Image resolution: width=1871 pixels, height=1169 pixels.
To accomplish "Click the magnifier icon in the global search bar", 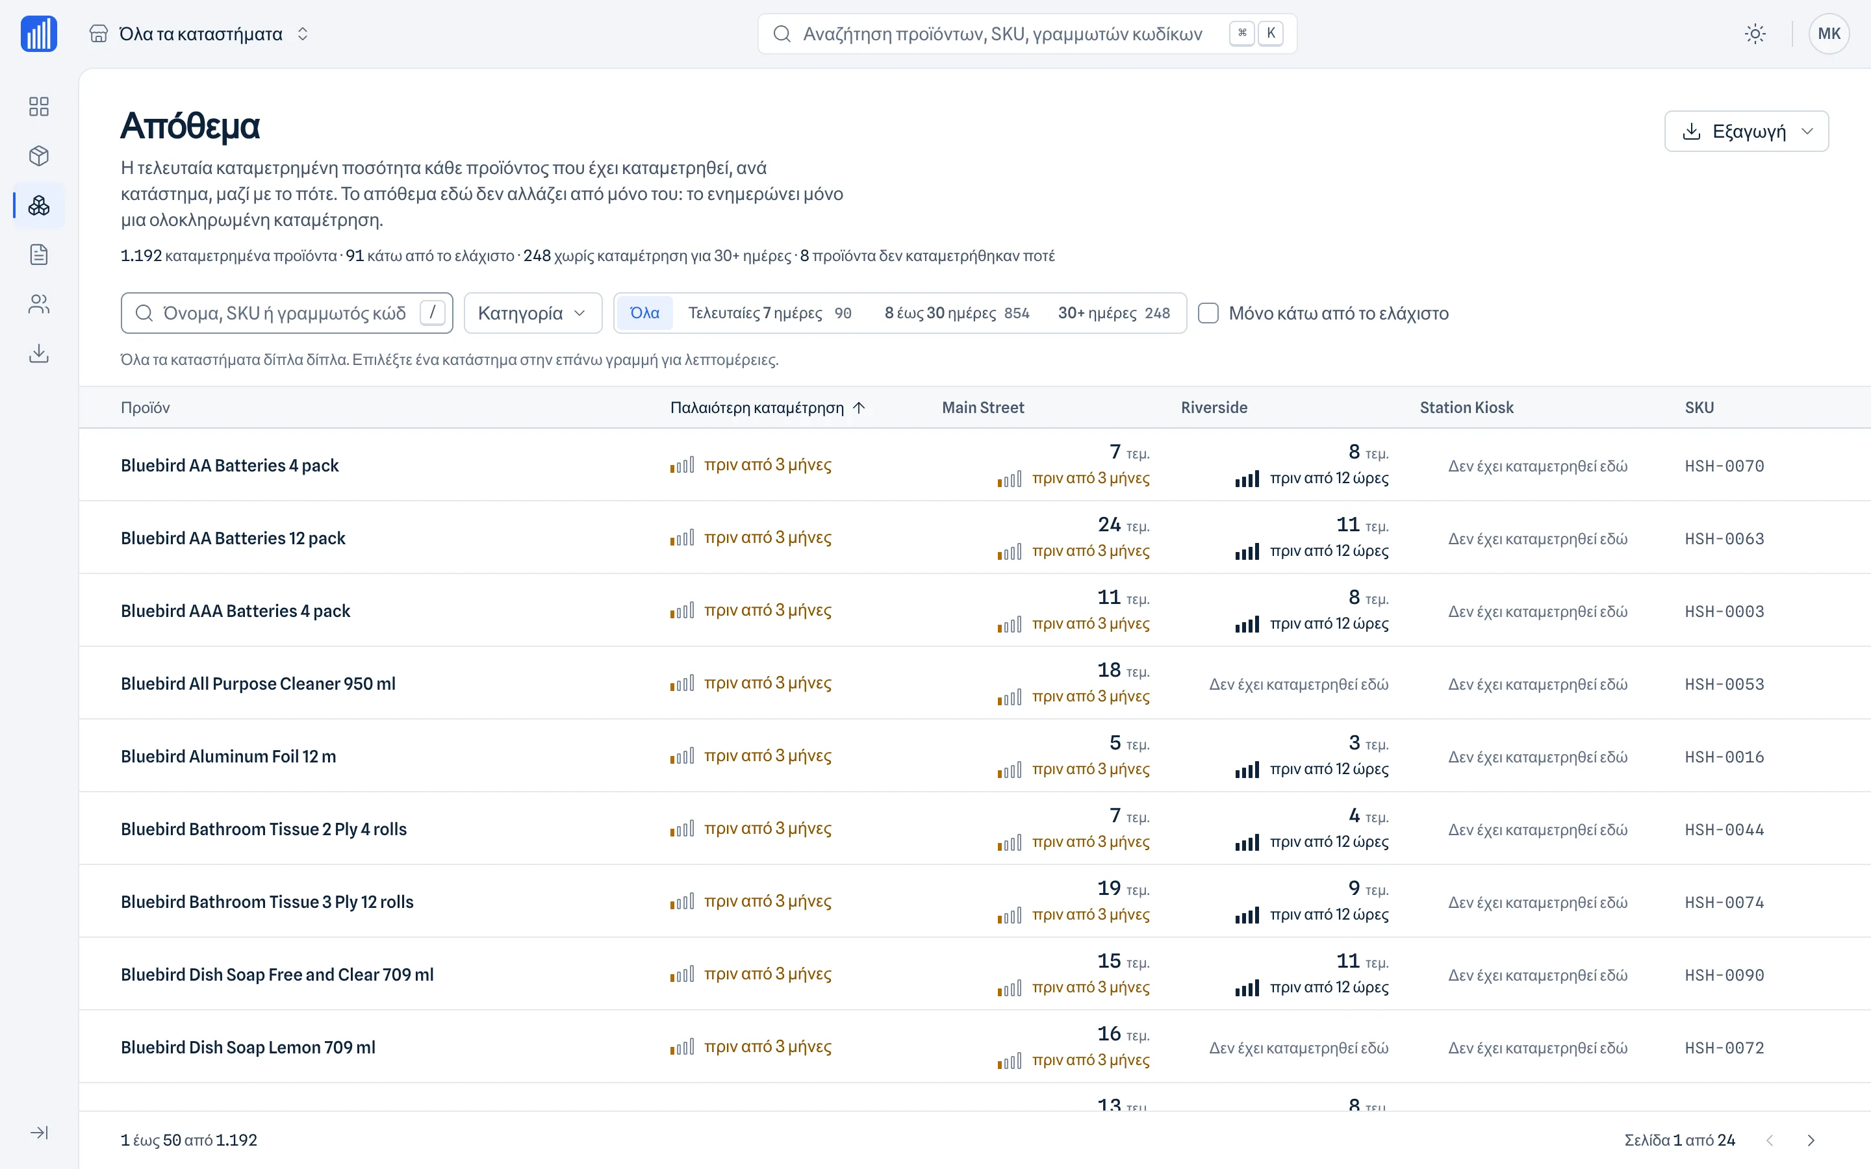I will [x=782, y=34].
